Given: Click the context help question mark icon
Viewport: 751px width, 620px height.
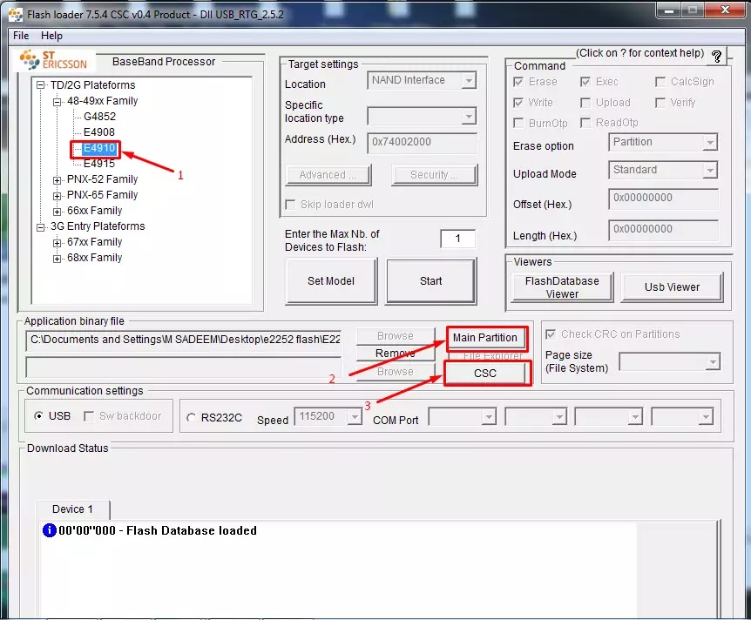Looking at the screenshot, I should coord(717,57).
